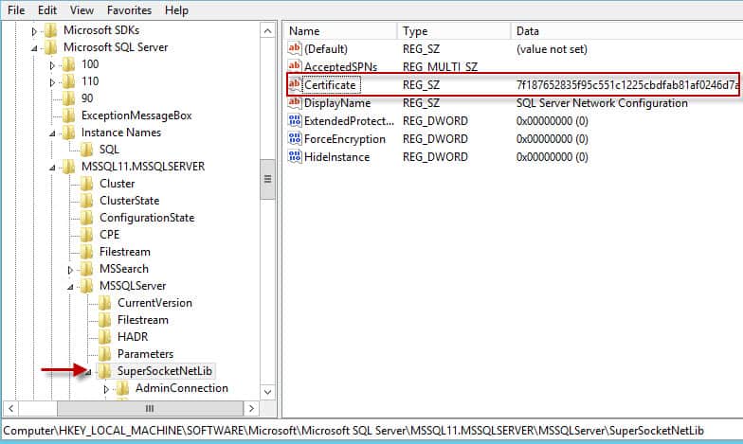Open the Edit menu
The image size is (743, 444).
47,9
